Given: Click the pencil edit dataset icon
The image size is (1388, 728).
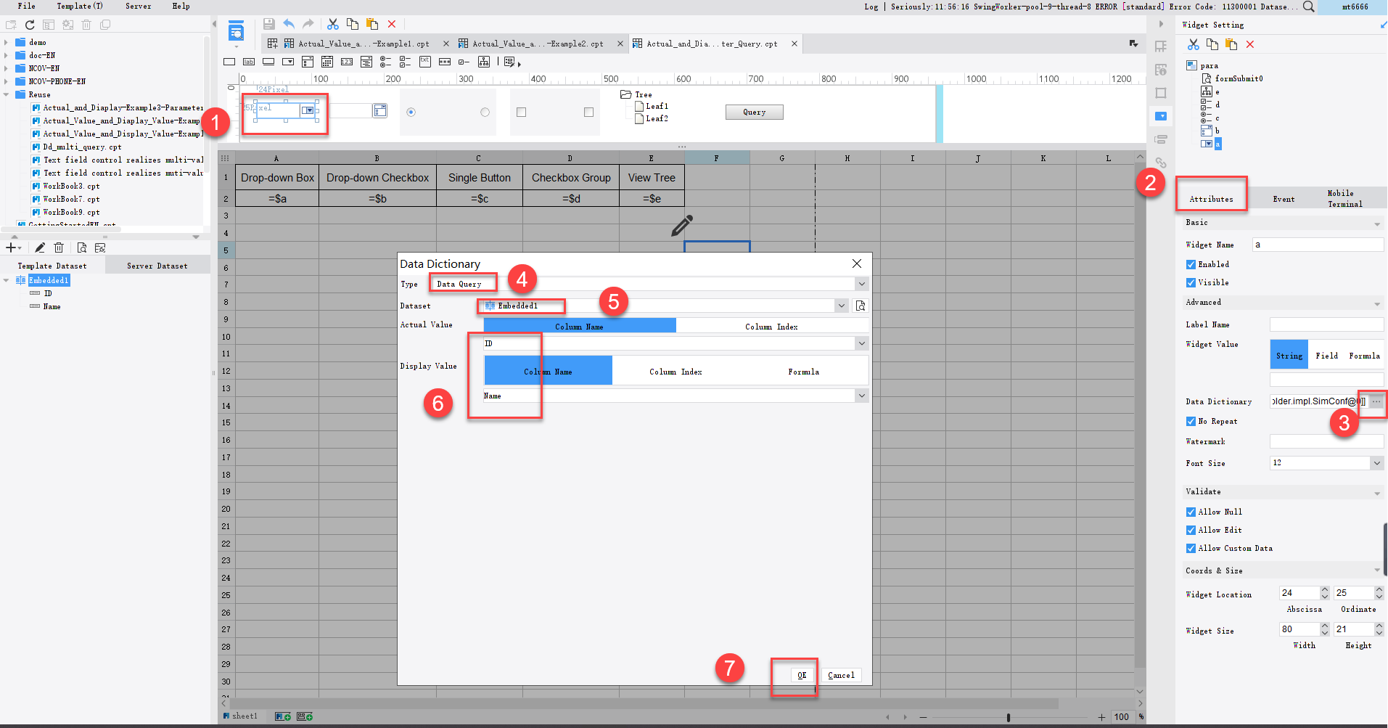Looking at the screenshot, I should pyautogui.click(x=40, y=248).
